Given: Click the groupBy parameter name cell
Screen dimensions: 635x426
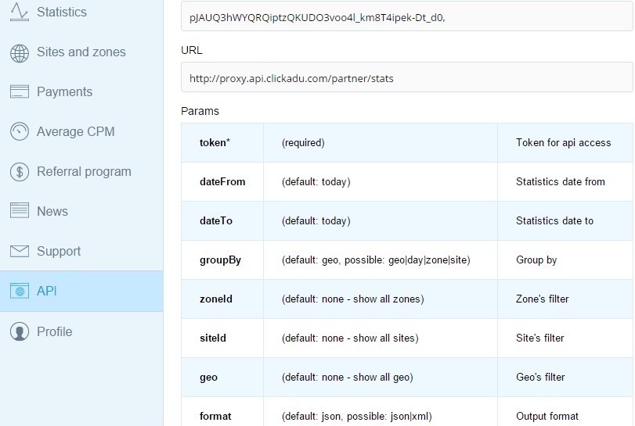Looking at the screenshot, I should click(x=221, y=260).
